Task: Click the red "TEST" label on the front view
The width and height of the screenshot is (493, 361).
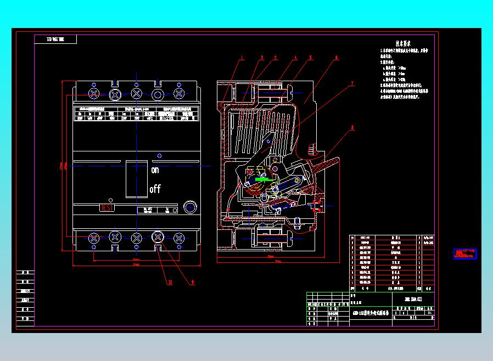Action: point(107,208)
